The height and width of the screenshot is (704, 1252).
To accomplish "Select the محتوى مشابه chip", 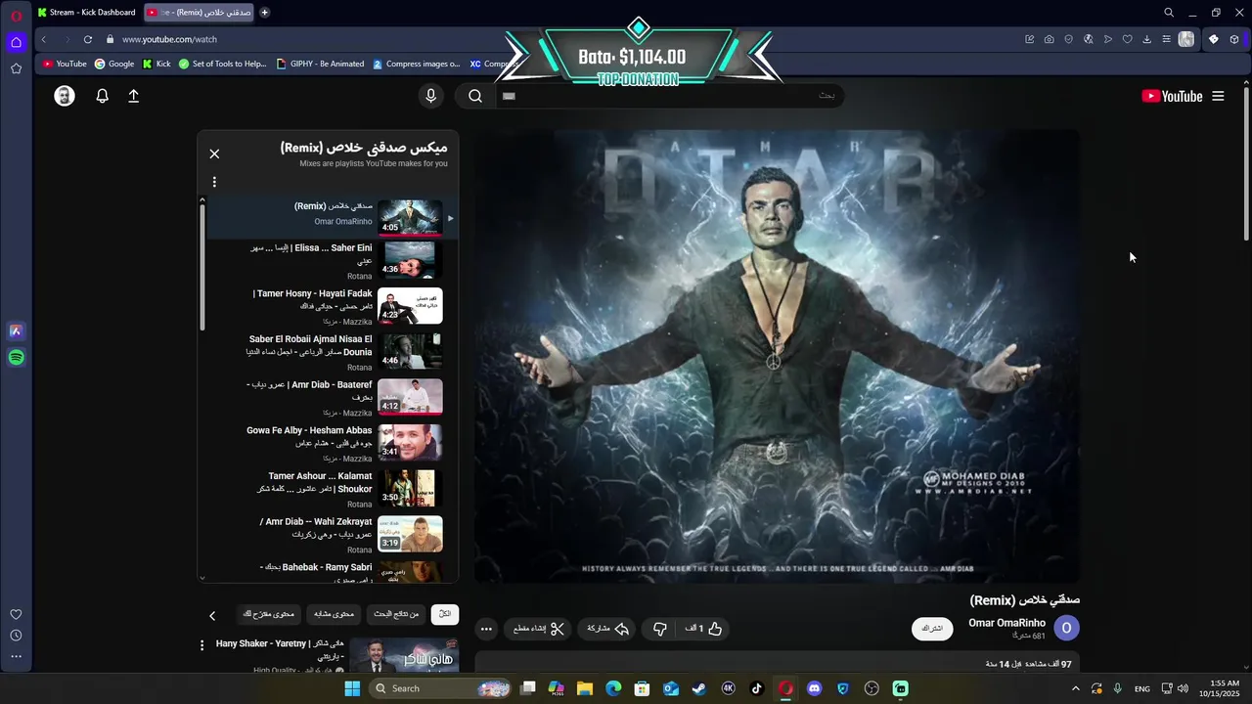I will [x=334, y=614].
